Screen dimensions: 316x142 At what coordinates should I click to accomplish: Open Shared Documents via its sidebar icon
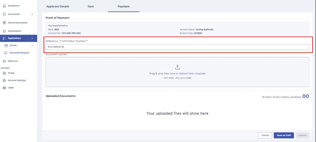point(4,23)
